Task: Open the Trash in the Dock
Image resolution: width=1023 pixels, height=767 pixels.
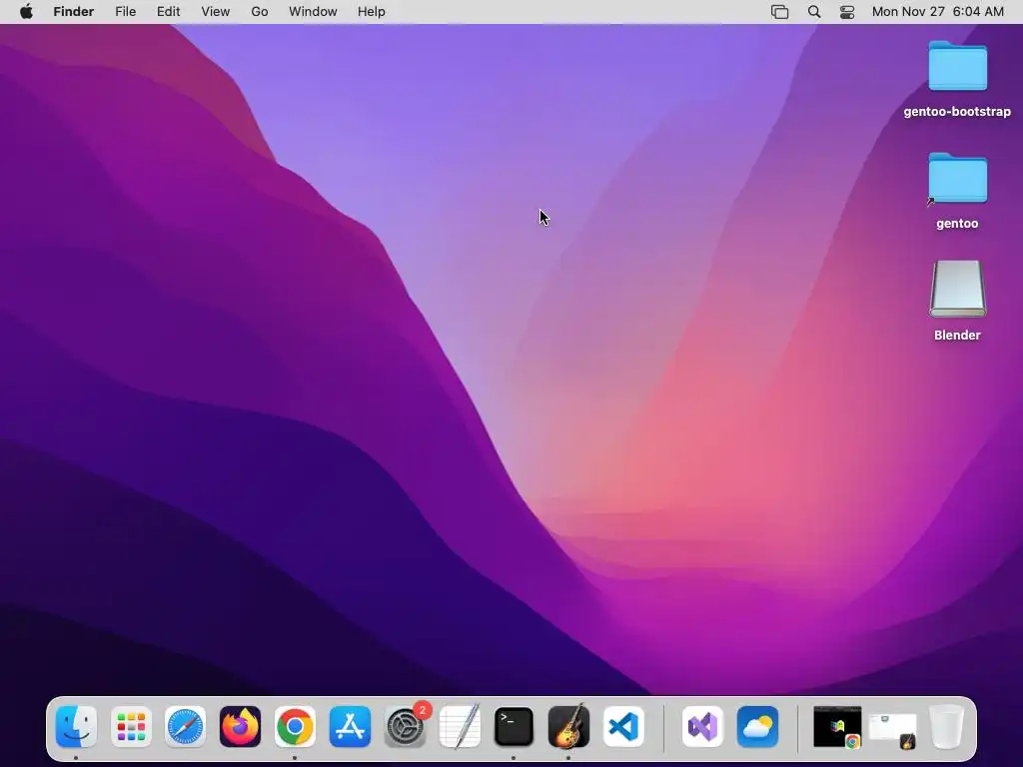Action: [946, 727]
